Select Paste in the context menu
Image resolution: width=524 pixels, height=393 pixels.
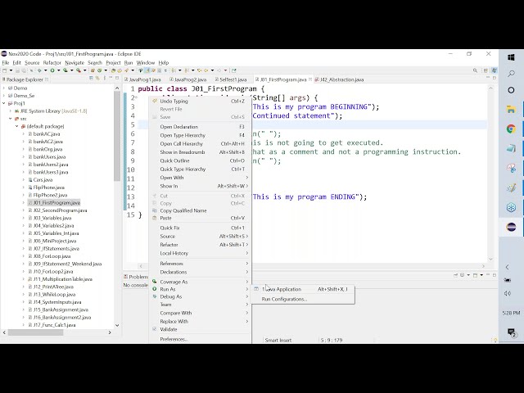click(200, 218)
